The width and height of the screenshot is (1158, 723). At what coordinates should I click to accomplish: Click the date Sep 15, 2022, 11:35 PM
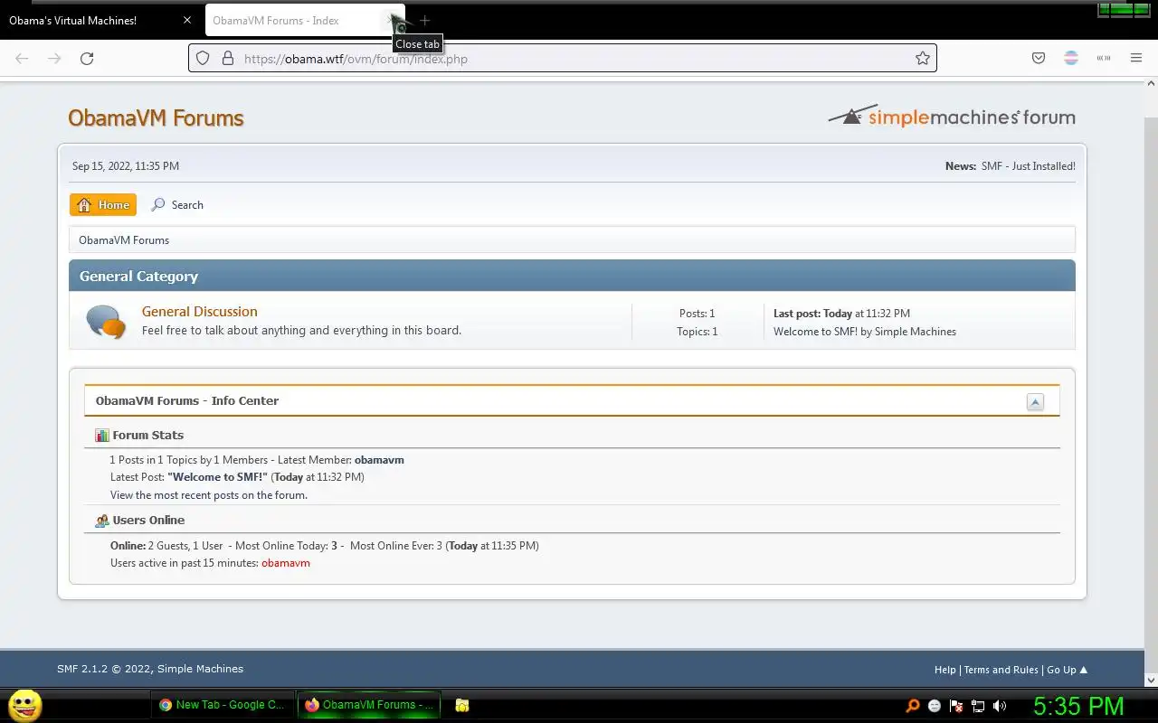[126, 166]
